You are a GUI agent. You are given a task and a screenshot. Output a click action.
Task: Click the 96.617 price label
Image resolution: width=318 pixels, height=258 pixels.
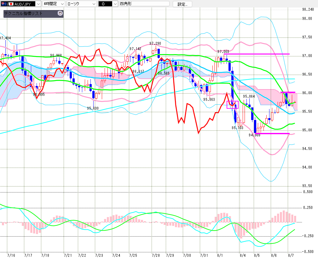[138, 71]
